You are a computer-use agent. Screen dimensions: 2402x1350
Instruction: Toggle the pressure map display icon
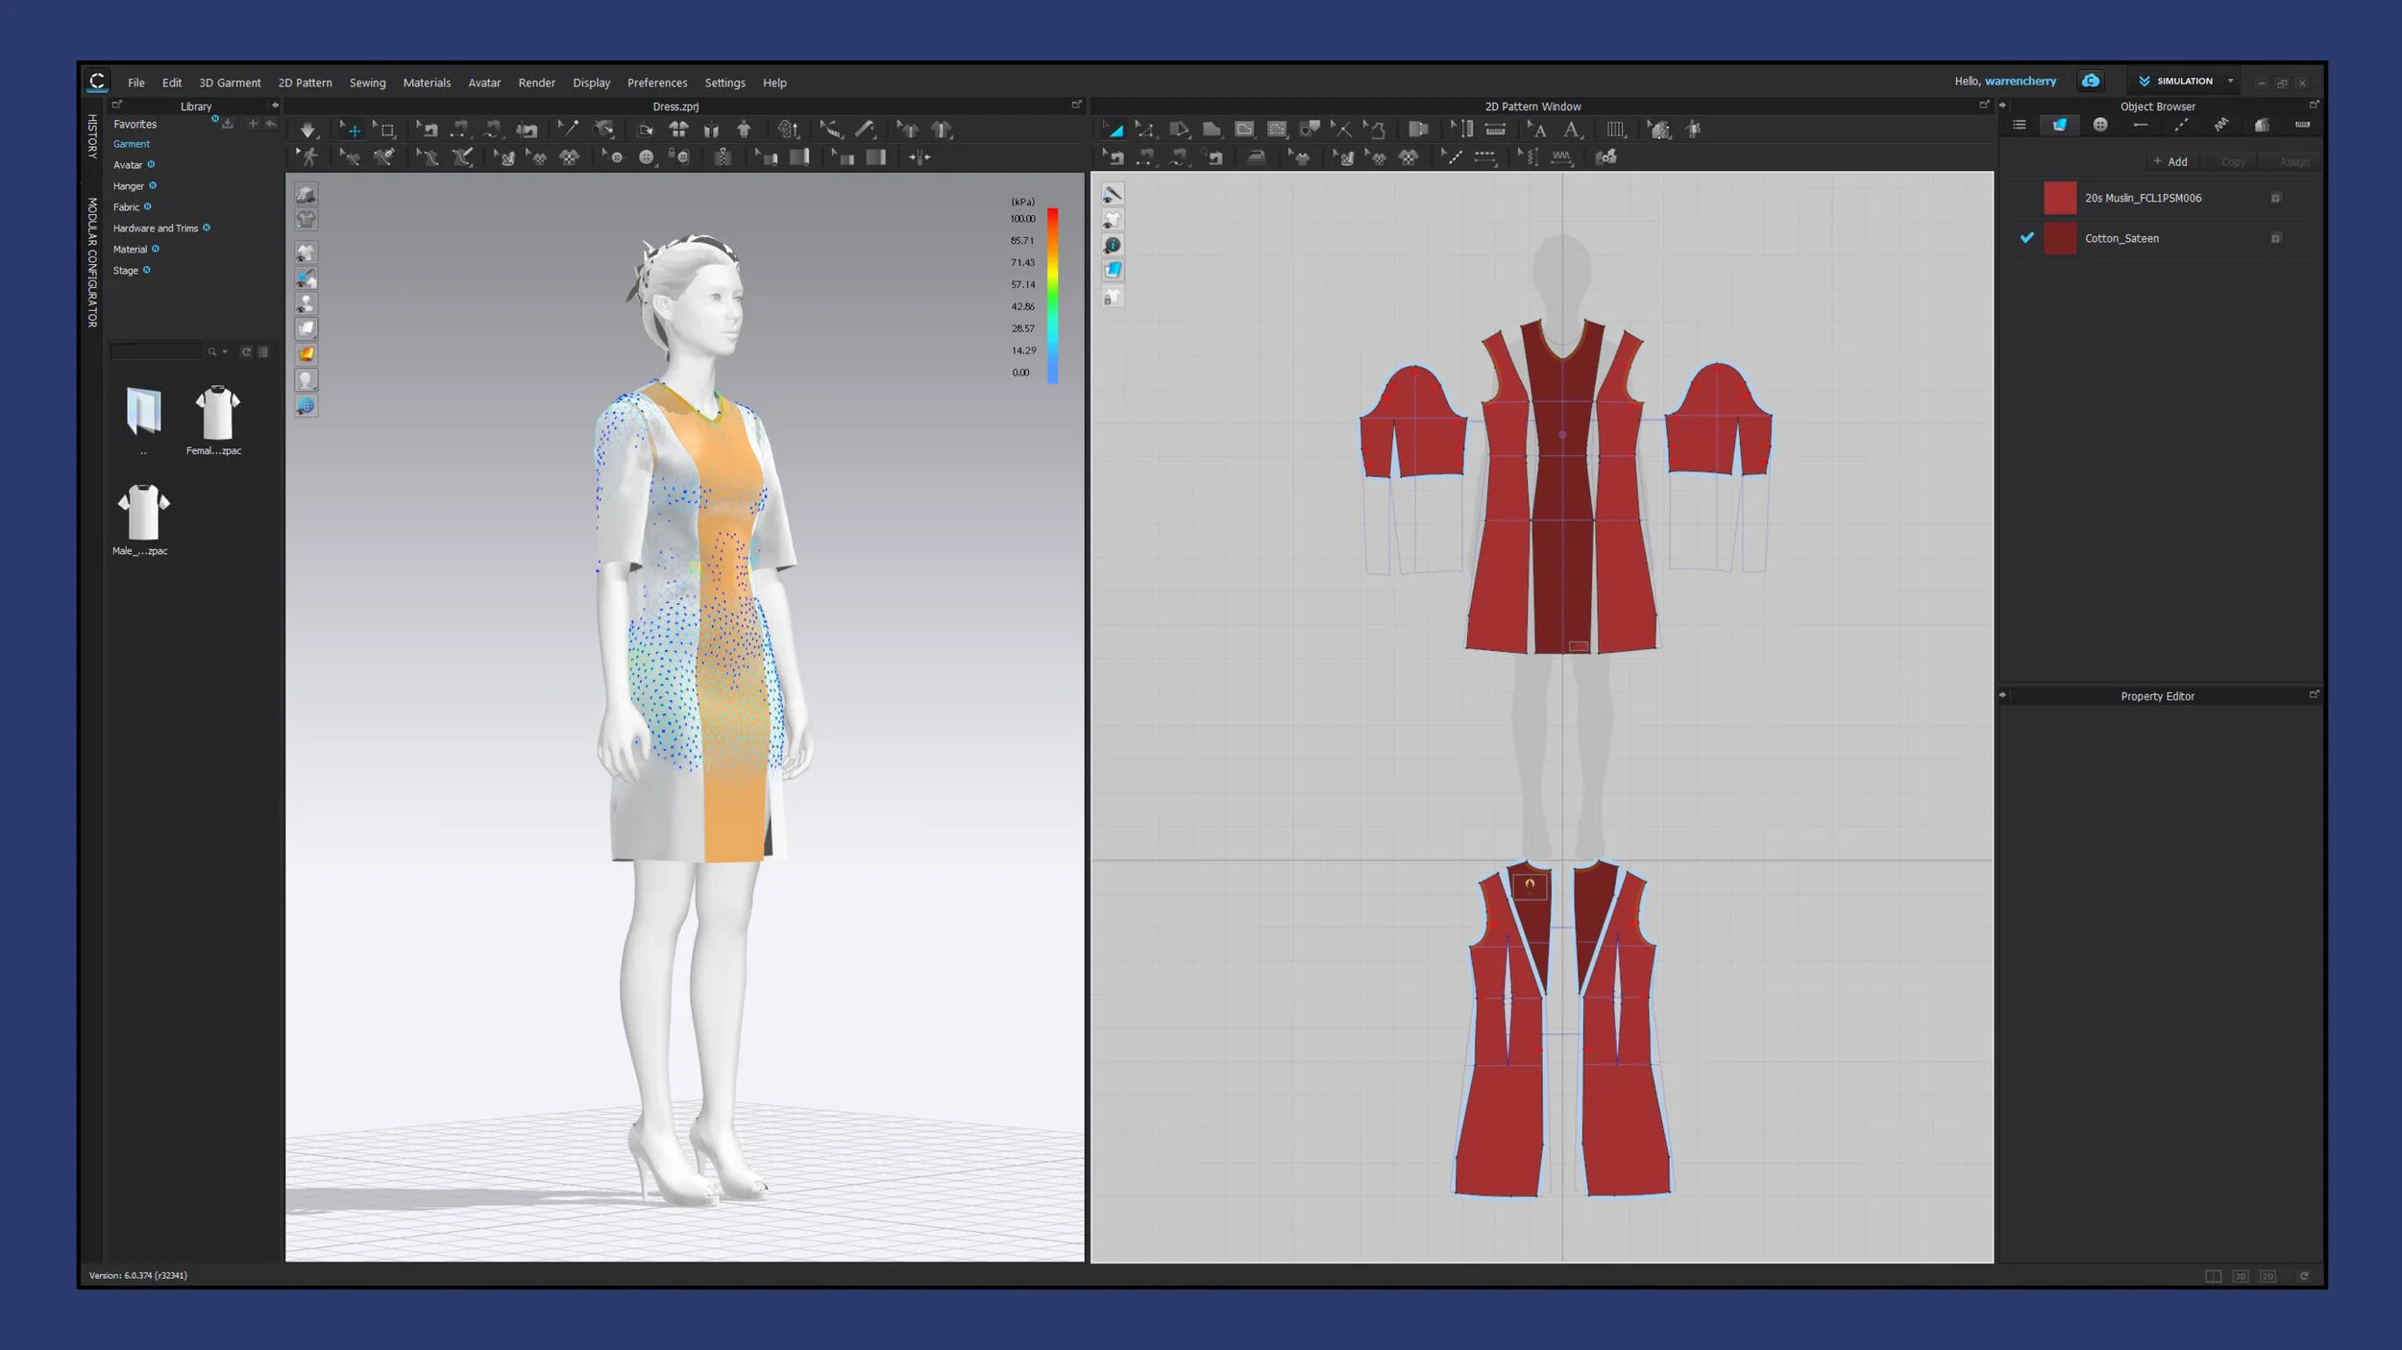pos(306,354)
